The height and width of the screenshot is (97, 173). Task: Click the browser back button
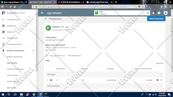[x=3, y=7]
